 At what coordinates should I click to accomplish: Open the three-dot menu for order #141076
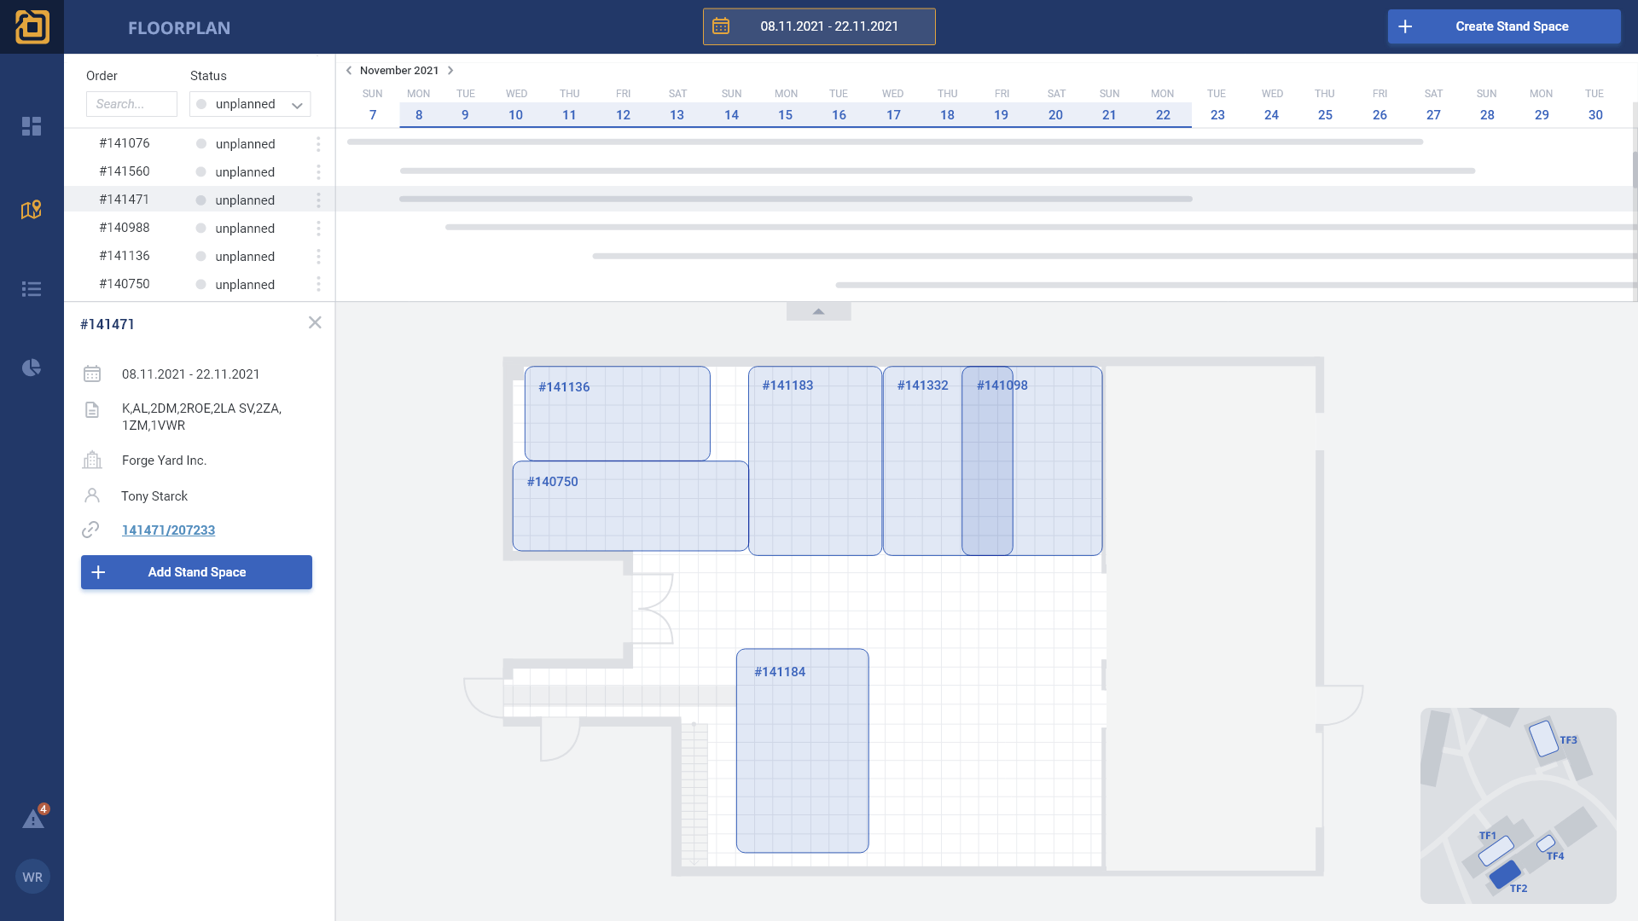[318, 144]
